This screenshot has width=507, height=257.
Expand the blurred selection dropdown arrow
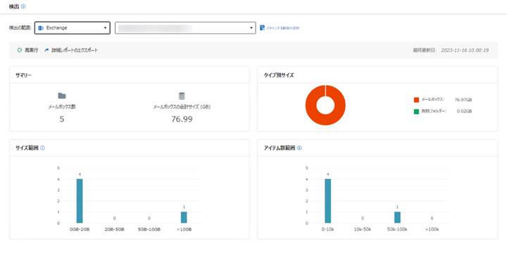251,28
